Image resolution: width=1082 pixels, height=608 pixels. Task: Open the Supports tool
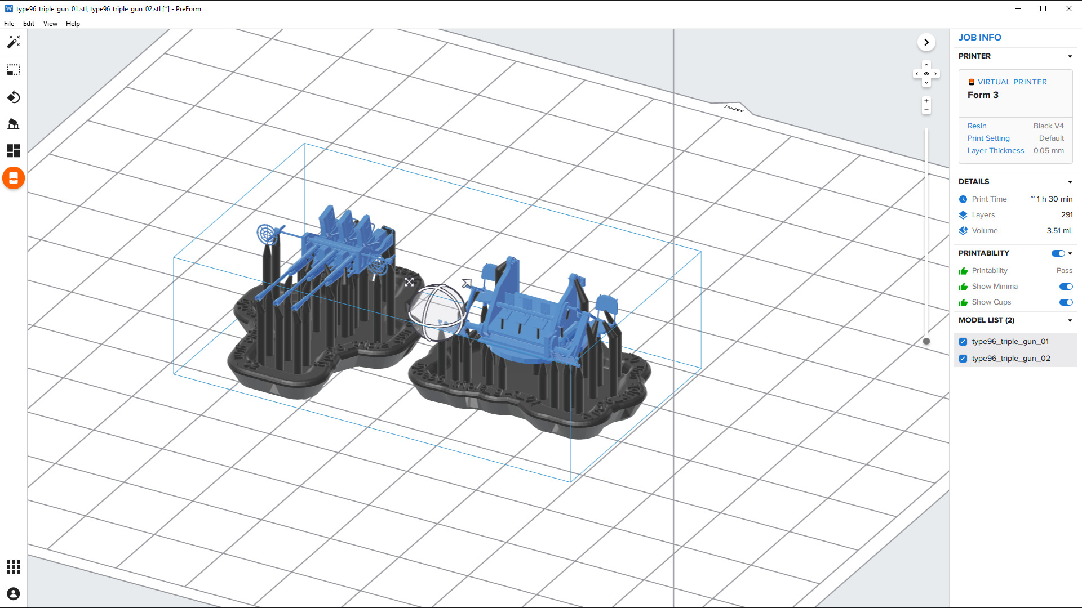pyautogui.click(x=14, y=124)
